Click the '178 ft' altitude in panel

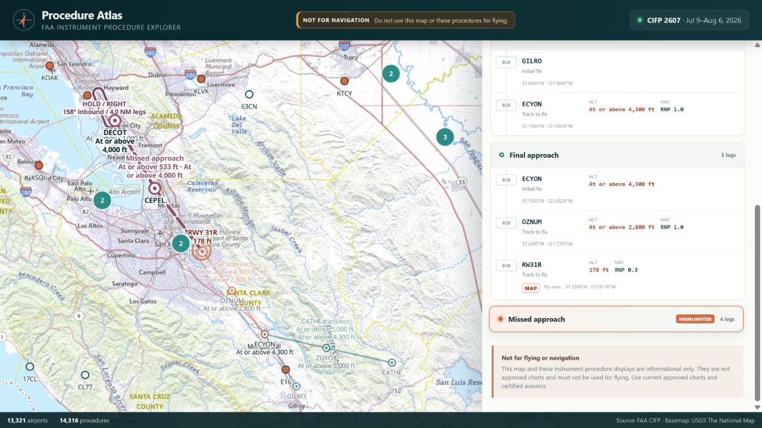point(598,270)
